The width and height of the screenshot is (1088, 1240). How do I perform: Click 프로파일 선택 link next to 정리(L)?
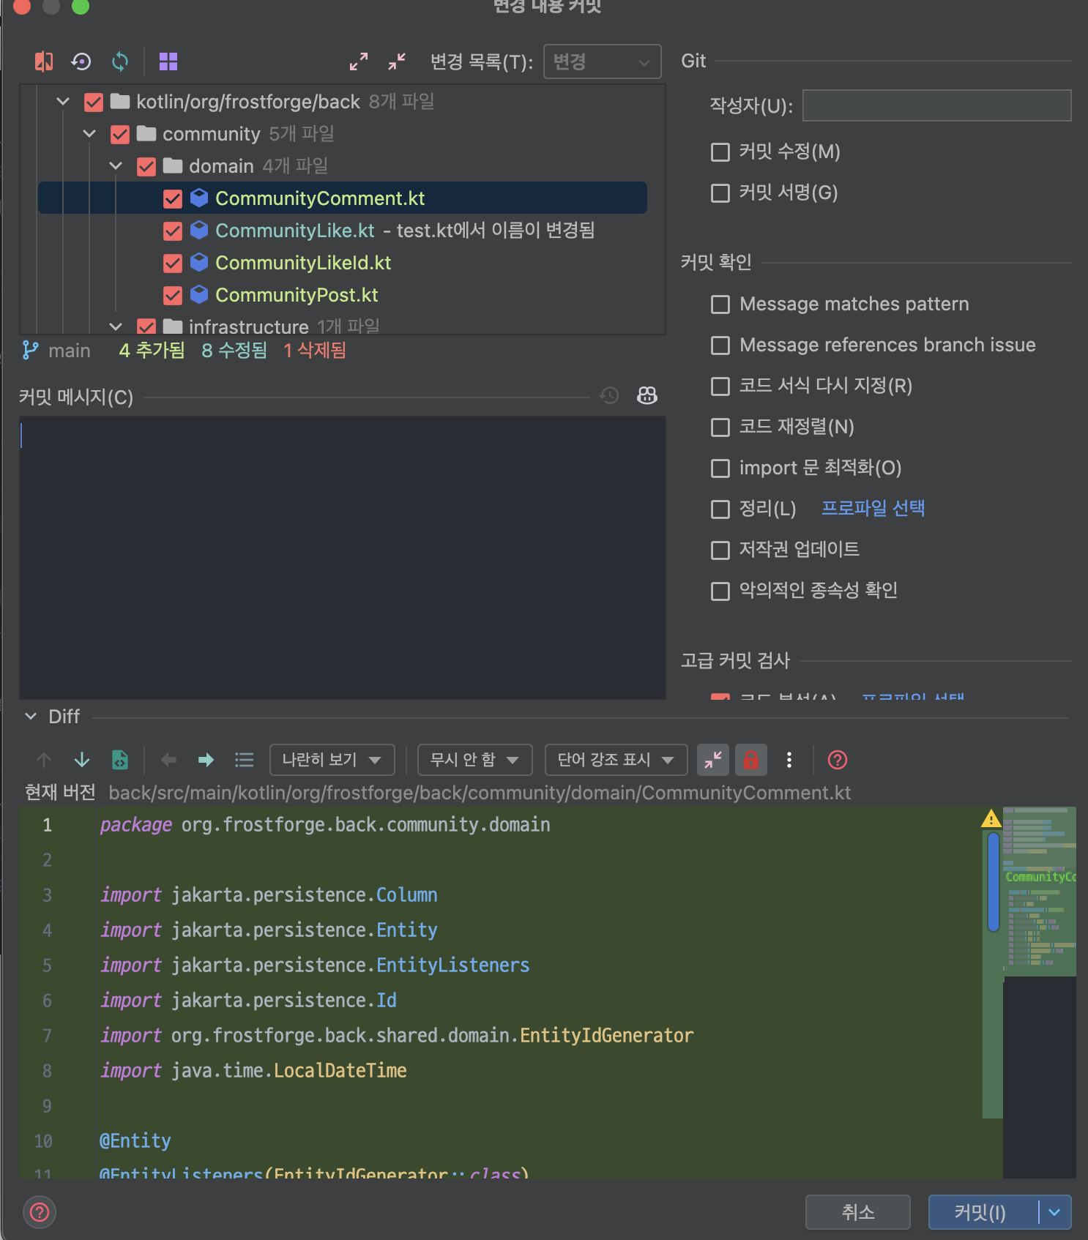(x=873, y=508)
